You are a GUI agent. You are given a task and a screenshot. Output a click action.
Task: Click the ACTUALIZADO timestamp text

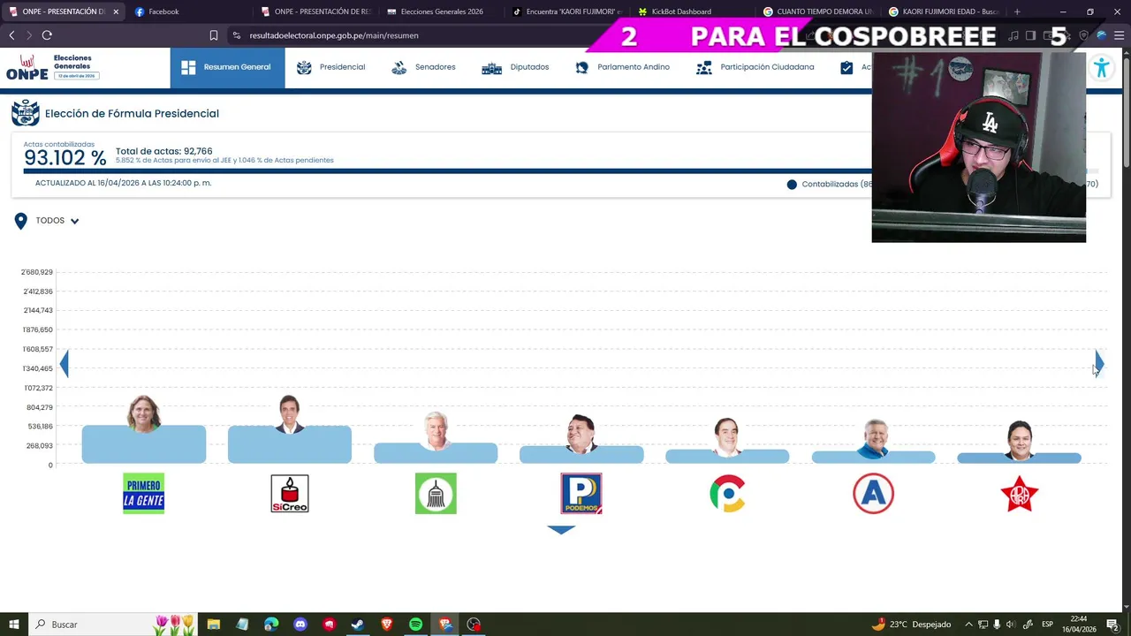click(x=123, y=183)
